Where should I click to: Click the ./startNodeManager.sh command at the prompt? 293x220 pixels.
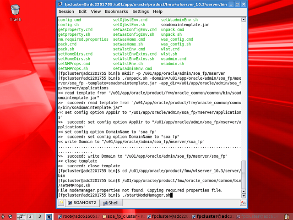pyautogui.click(x=146, y=195)
